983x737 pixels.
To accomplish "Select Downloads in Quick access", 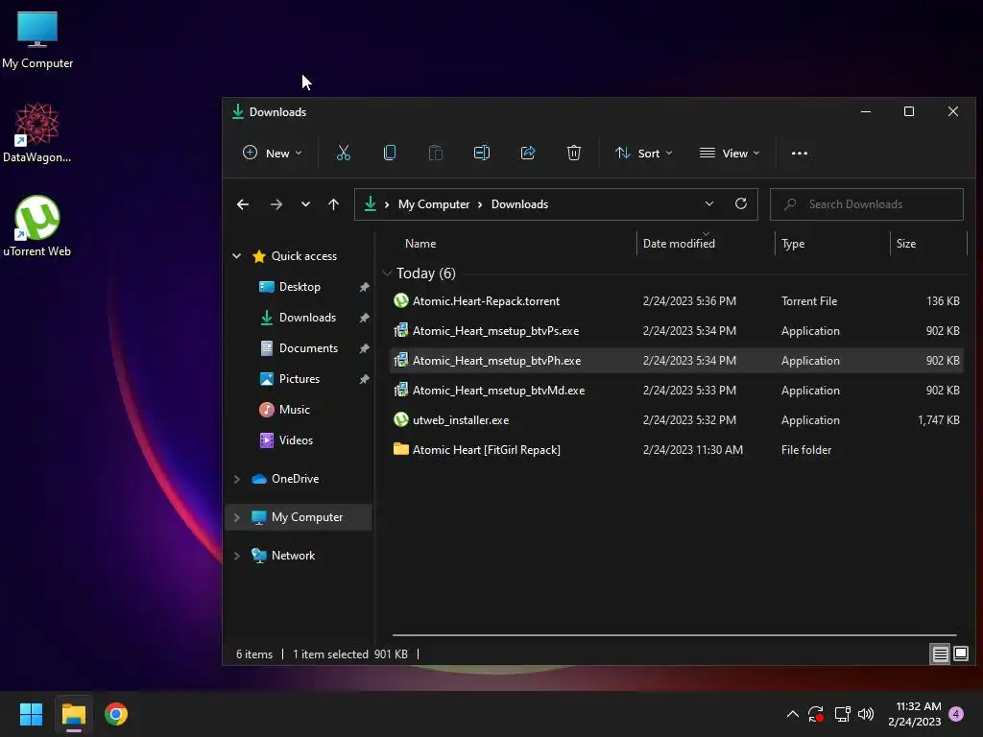I will (x=307, y=317).
